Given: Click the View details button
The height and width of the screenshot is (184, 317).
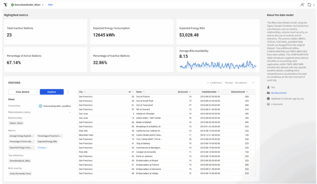Looking at the screenshot, I should click(22, 92).
